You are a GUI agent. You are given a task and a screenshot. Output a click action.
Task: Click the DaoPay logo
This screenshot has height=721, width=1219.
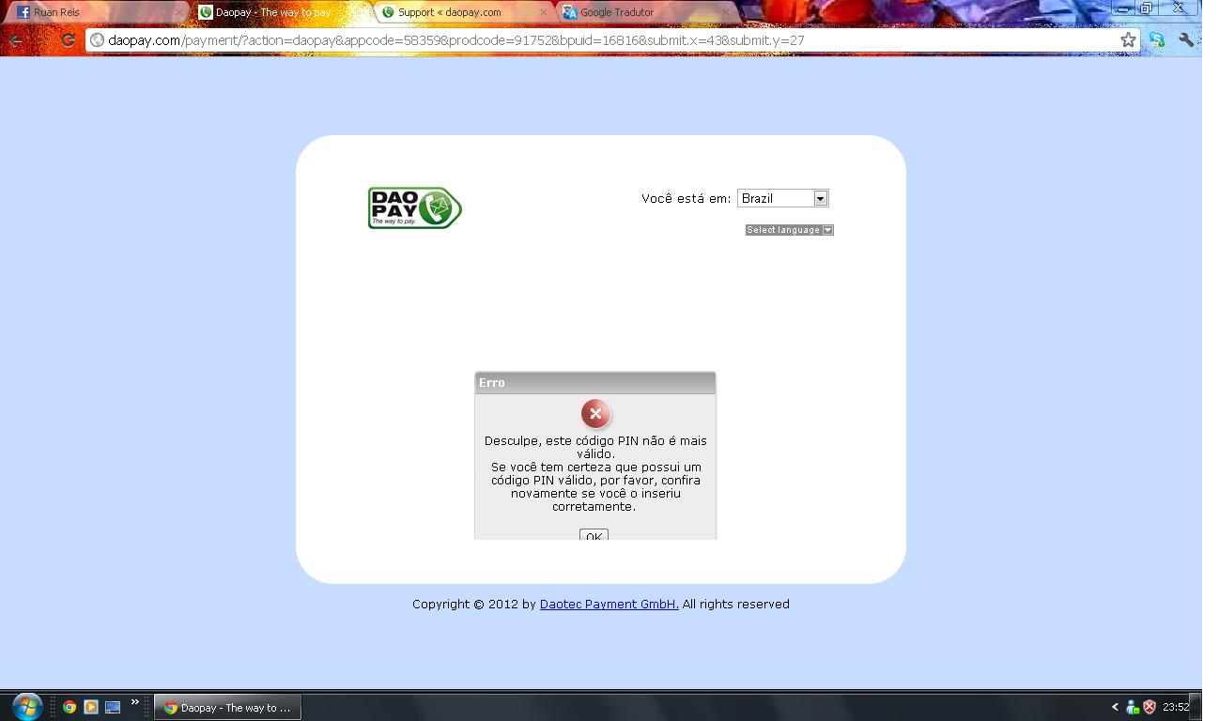click(x=414, y=207)
